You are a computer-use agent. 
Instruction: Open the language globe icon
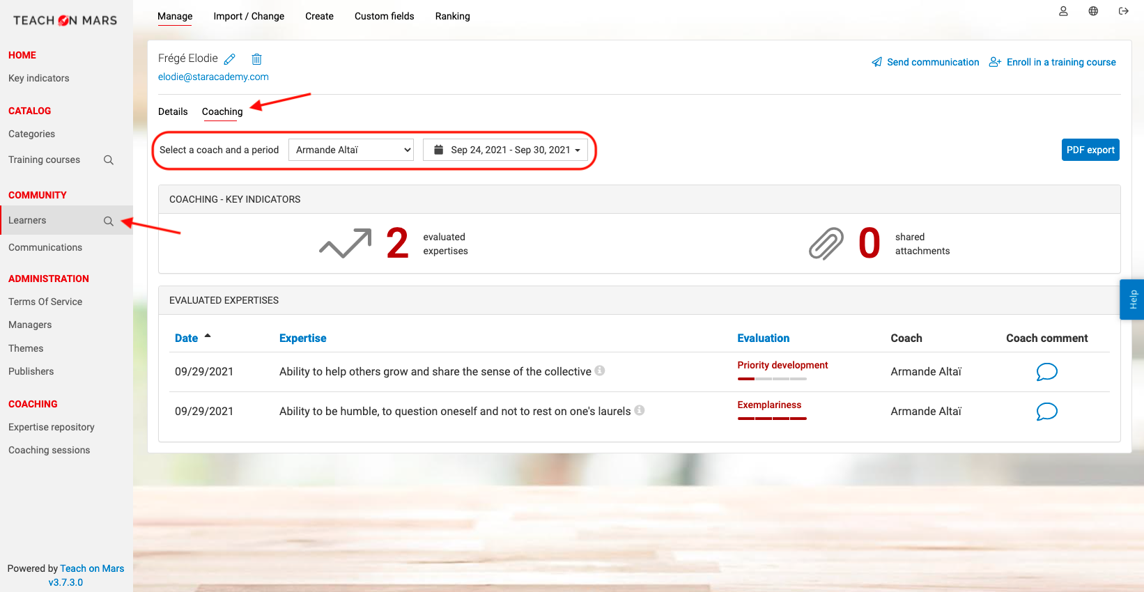(x=1093, y=11)
